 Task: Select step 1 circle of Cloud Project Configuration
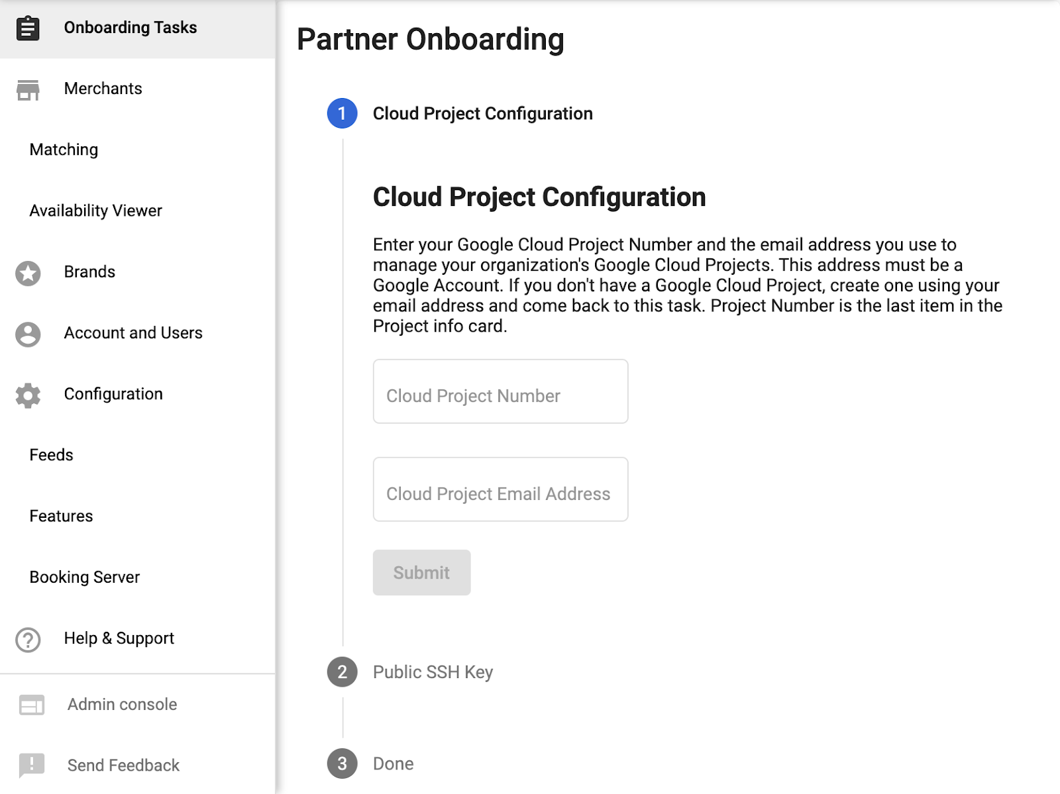(342, 113)
